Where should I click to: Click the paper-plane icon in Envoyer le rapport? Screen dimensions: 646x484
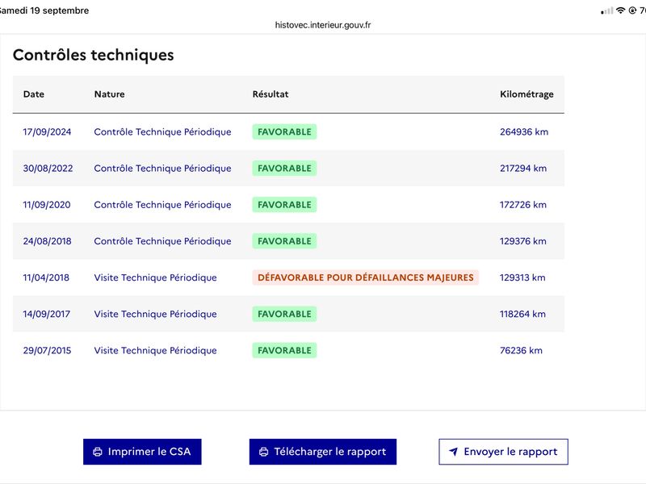pos(453,452)
